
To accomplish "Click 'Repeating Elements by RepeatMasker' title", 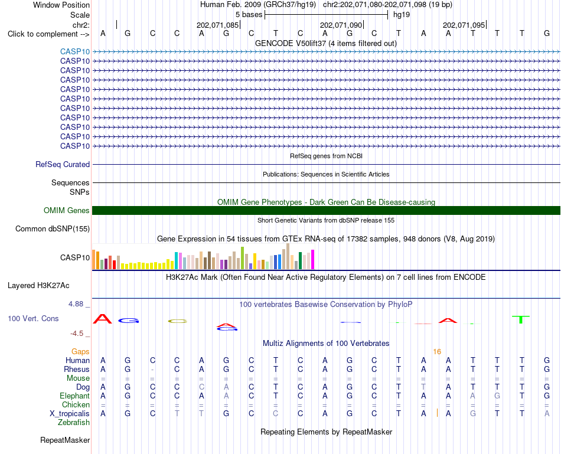I will pos(326,432).
